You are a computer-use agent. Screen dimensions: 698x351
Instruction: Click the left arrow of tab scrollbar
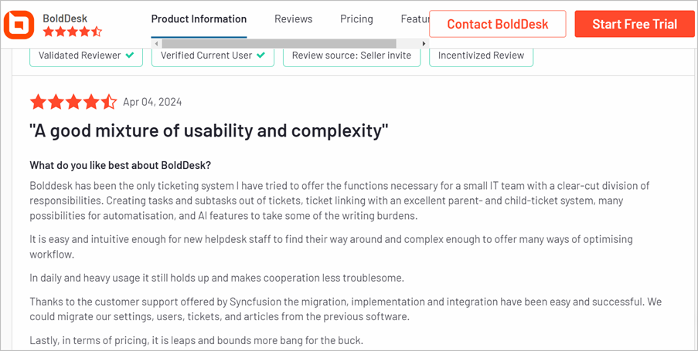click(x=156, y=43)
